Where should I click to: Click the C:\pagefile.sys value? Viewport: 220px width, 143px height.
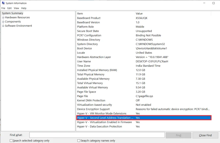pyautogui.click(x=144, y=96)
